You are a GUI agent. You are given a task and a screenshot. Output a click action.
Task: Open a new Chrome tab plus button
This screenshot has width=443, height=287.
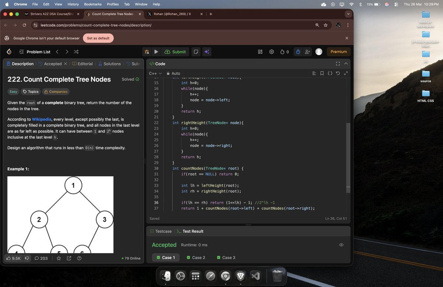pyautogui.click(x=211, y=14)
